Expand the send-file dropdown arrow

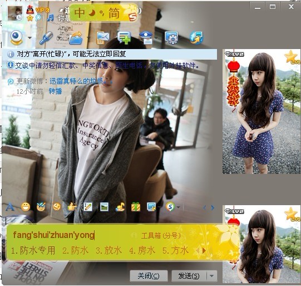pos(88,38)
